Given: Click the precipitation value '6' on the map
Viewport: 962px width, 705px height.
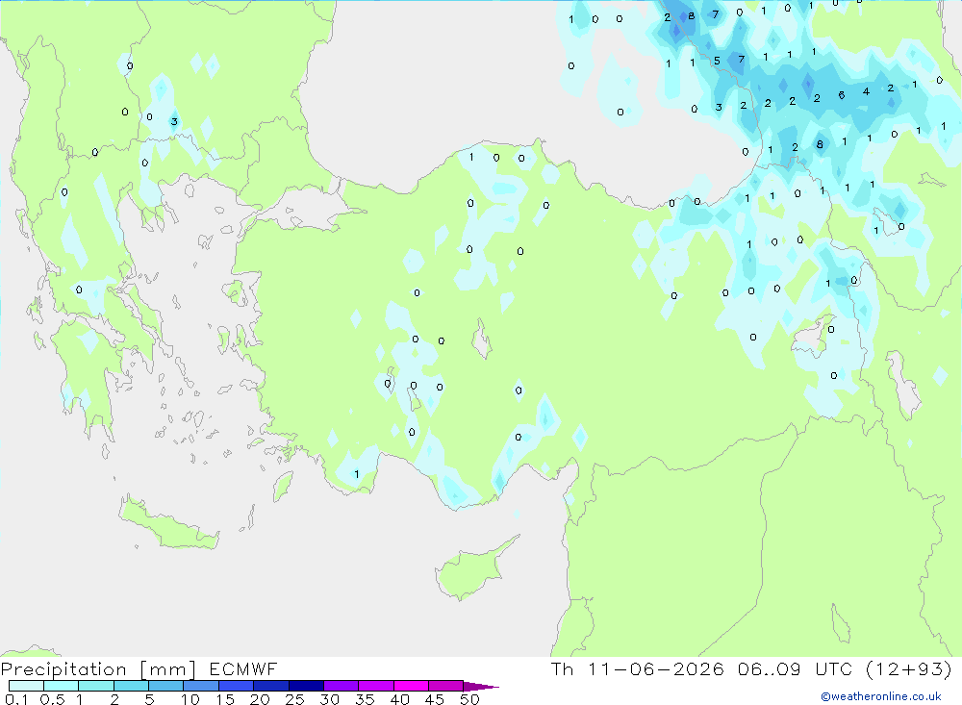Looking at the screenshot, I should (841, 95).
